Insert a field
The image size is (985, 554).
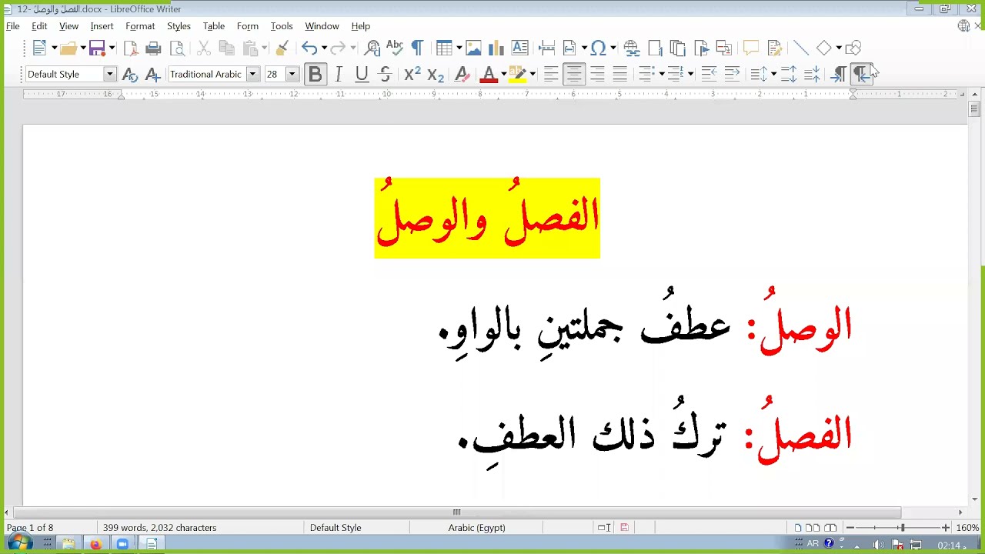click(x=569, y=48)
